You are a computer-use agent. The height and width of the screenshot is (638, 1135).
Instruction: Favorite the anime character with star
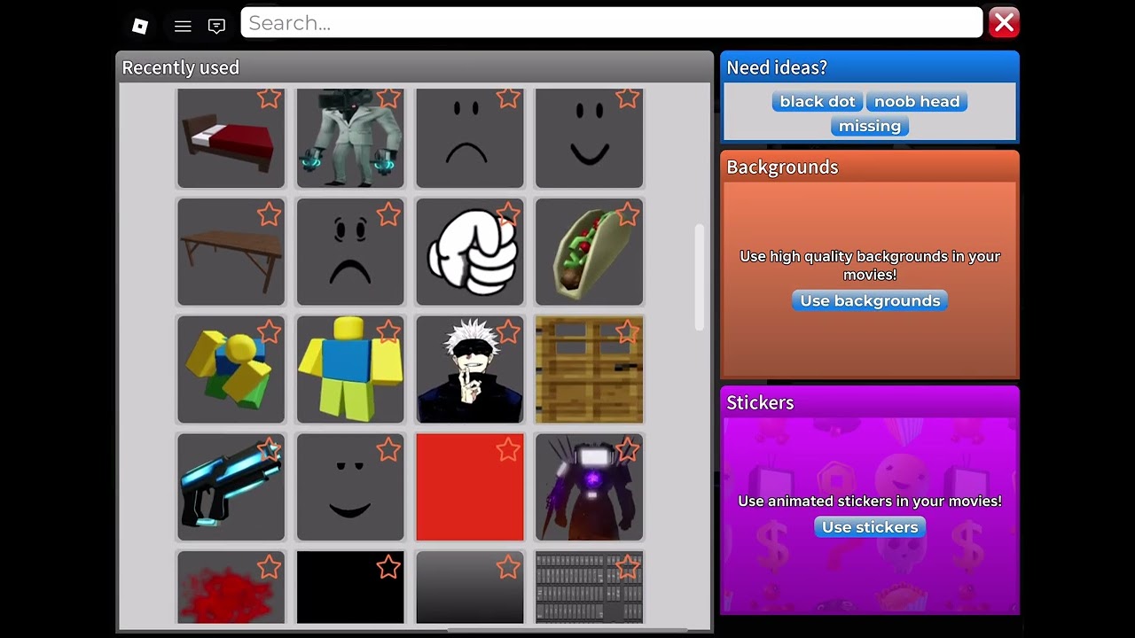click(508, 331)
